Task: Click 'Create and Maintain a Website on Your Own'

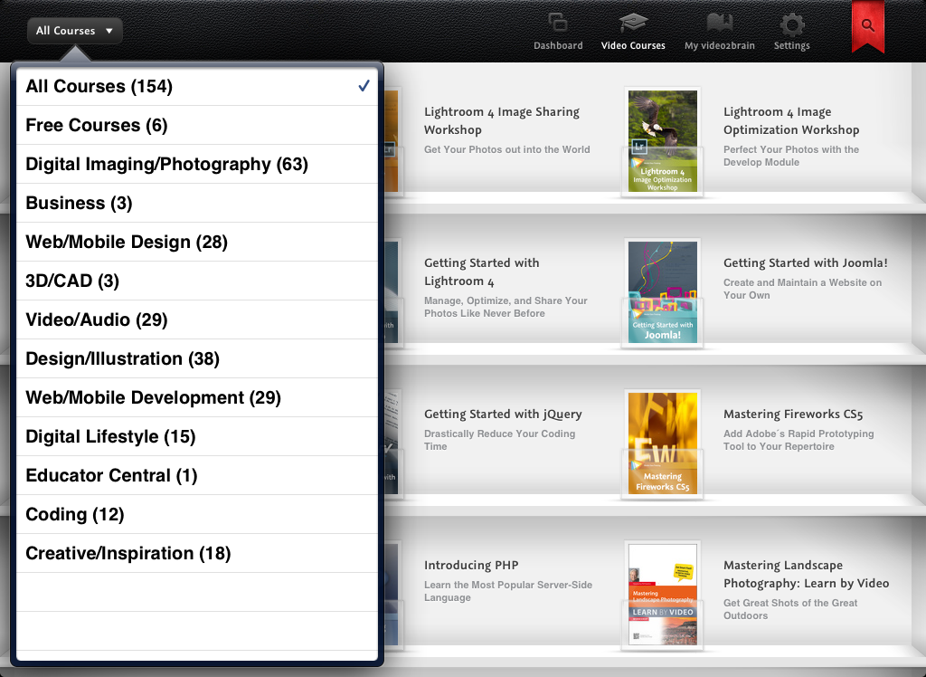Action: point(803,289)
